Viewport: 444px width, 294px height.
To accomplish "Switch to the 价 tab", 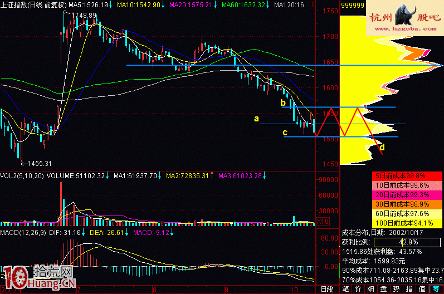I will click(x=358, y=289).
